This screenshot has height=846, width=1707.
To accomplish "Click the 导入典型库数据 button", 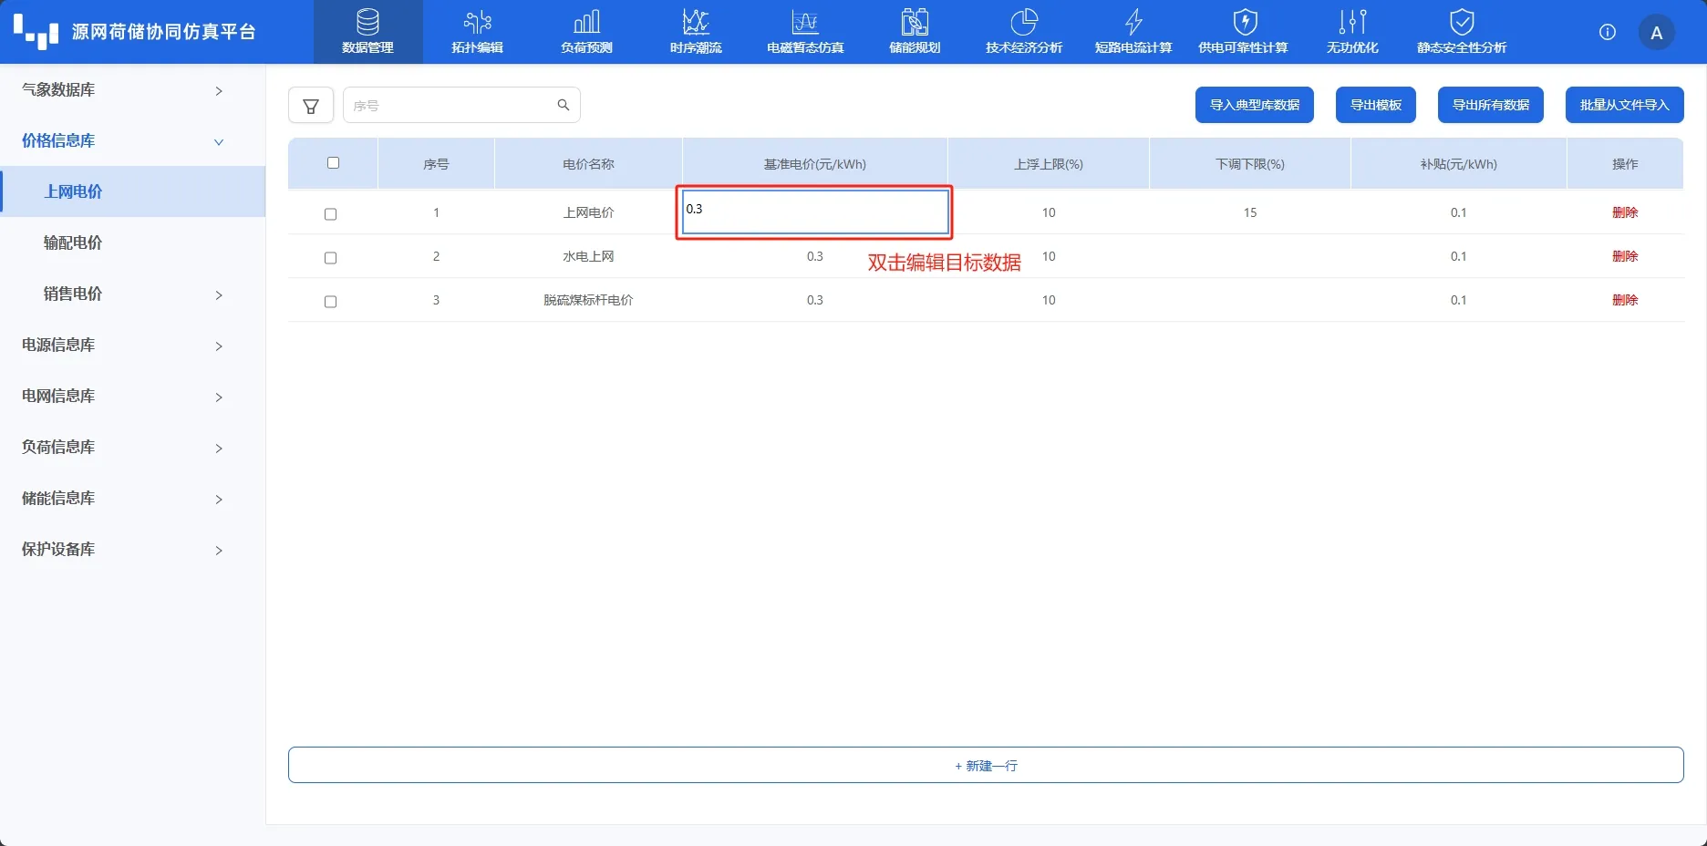I will [1255, 105].
